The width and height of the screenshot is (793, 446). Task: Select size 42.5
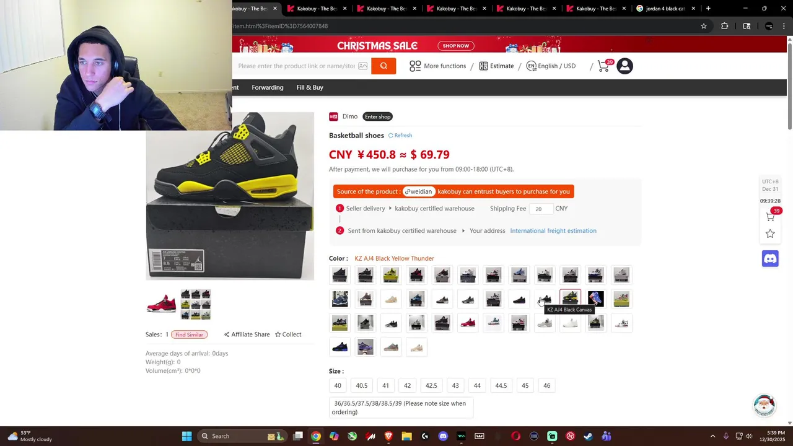(431, 385)
